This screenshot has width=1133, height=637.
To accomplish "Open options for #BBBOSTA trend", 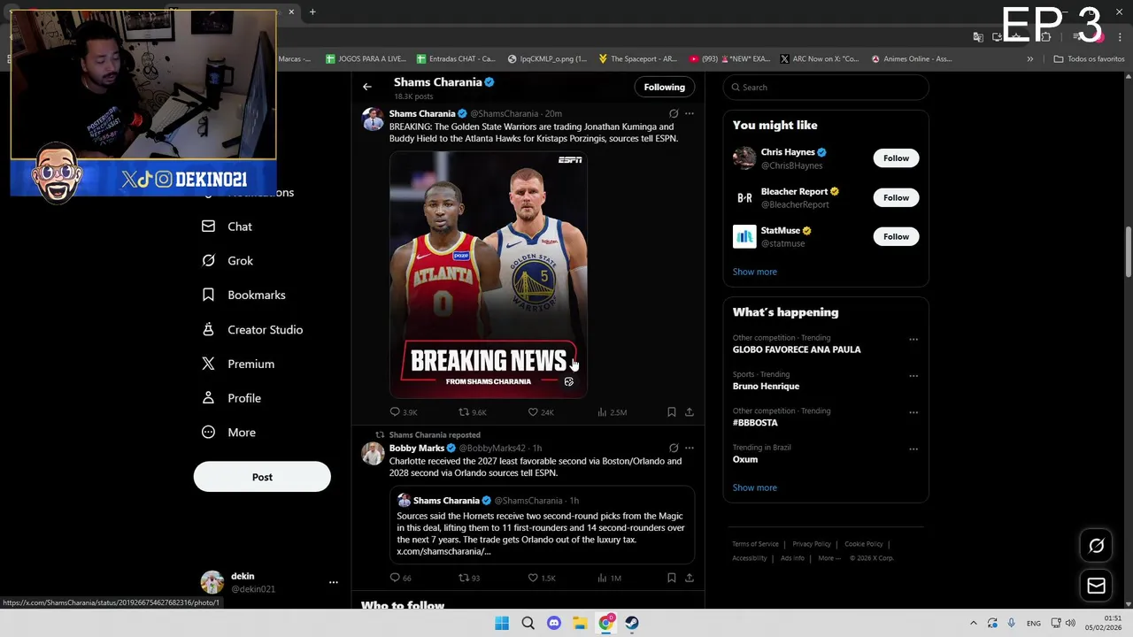I will 913,412.
